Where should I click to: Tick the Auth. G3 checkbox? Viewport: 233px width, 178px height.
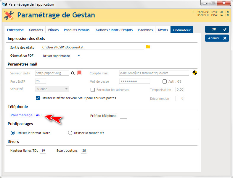pyautogui.click(x=165, y=81)
